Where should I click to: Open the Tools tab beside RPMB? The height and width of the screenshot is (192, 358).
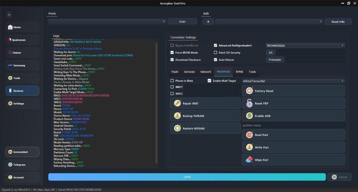click(x=252, y=72)
